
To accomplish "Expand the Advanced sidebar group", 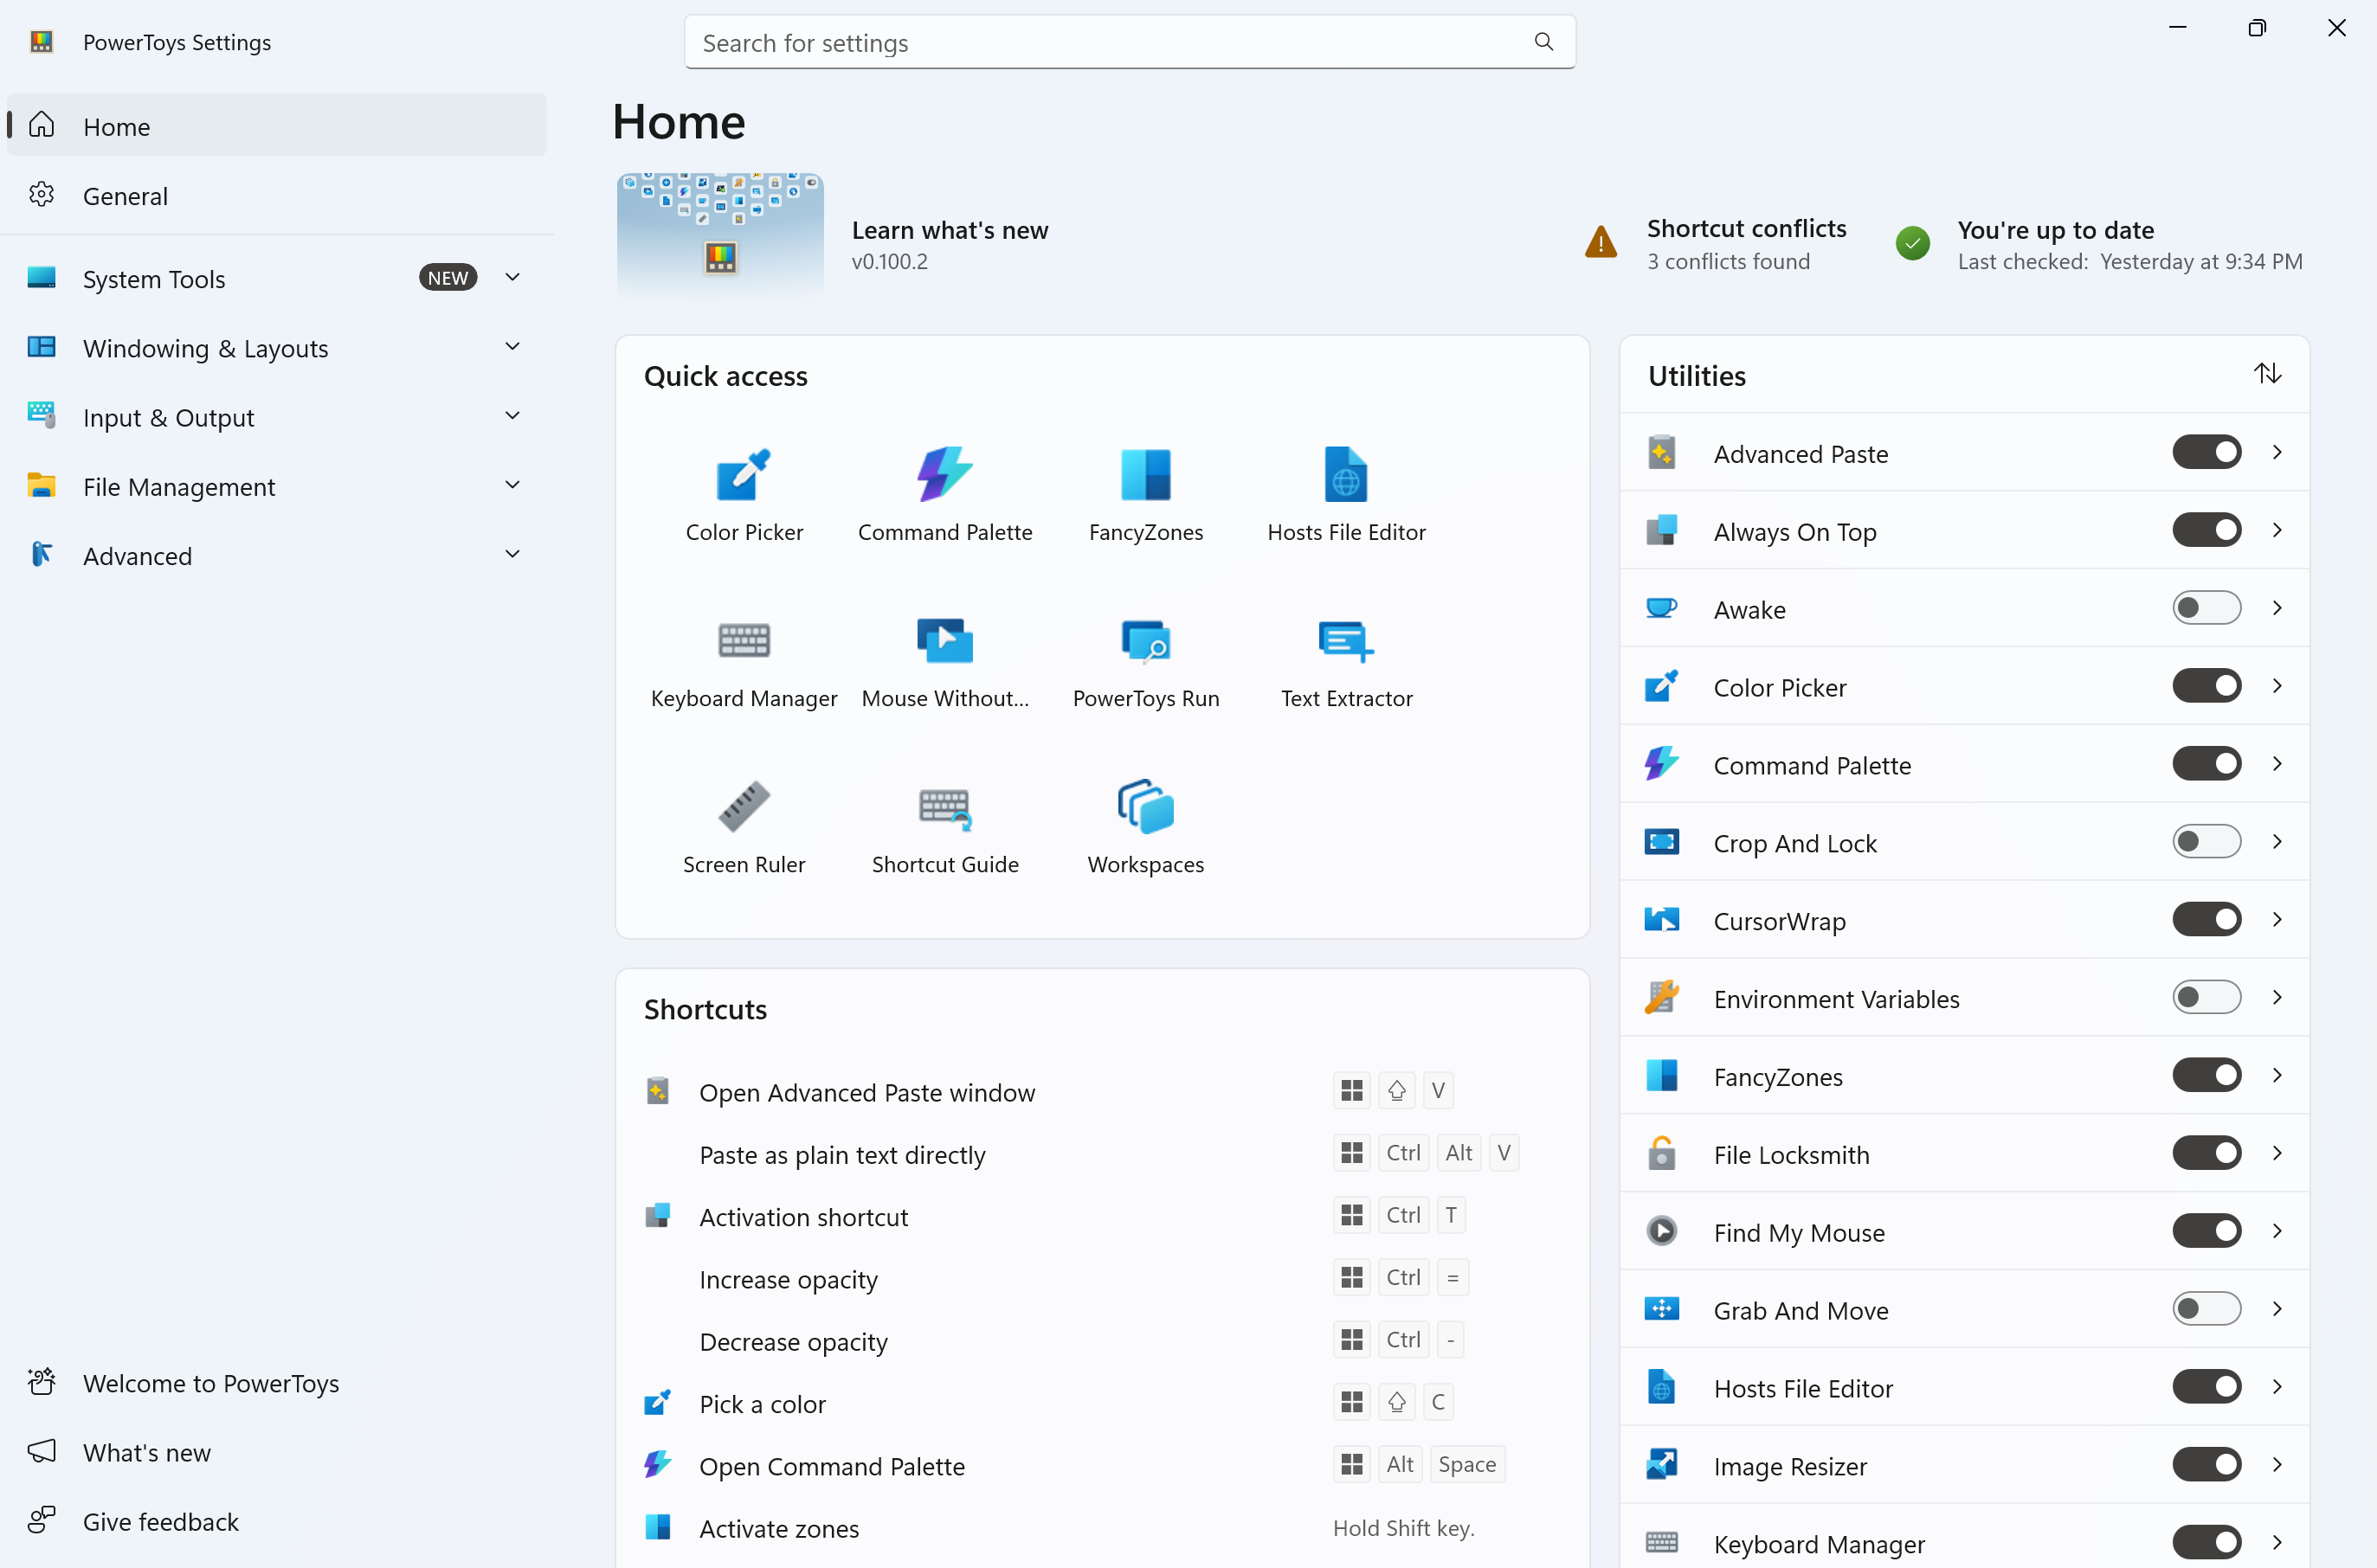I will click(x=277, y=555).
